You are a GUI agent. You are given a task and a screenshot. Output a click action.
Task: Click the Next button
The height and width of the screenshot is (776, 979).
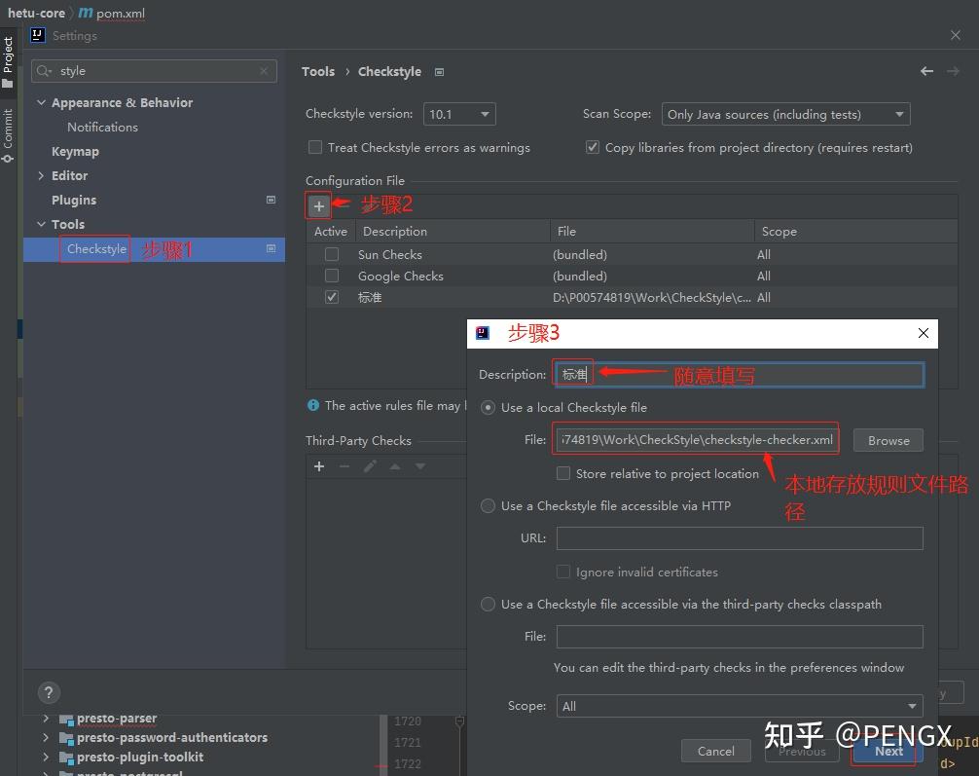[888, 751]
